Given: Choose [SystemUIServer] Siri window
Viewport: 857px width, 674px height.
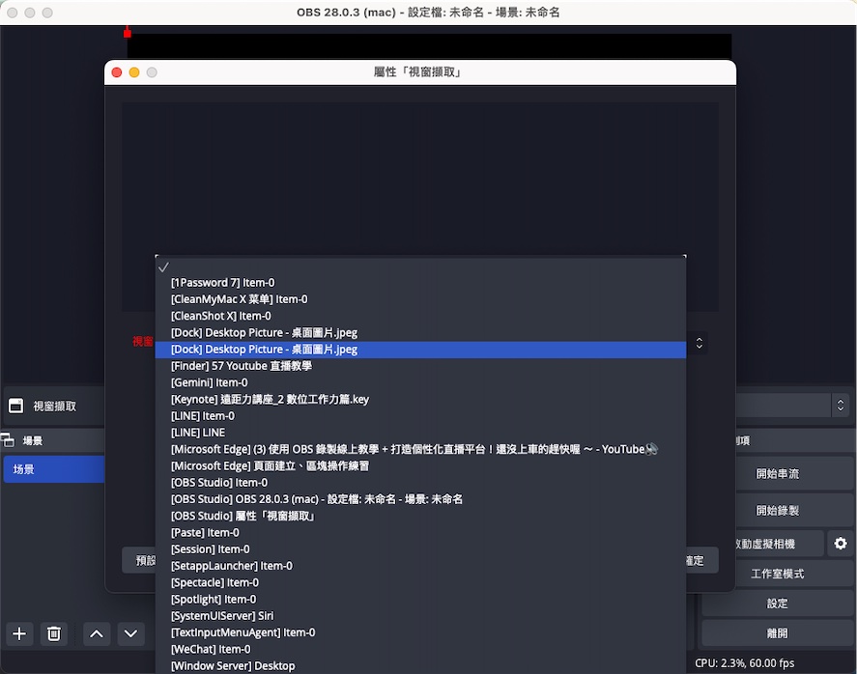Looking at the screenshot, I should (x=420, y=616).
